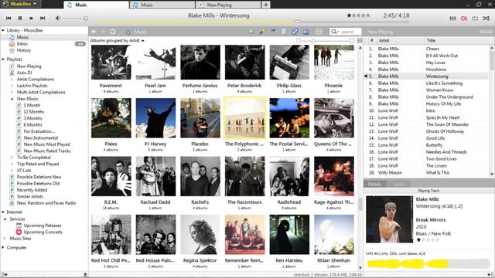495x278 pixels.
Task: Open the equalizer controls
Action: click(452, 19)
